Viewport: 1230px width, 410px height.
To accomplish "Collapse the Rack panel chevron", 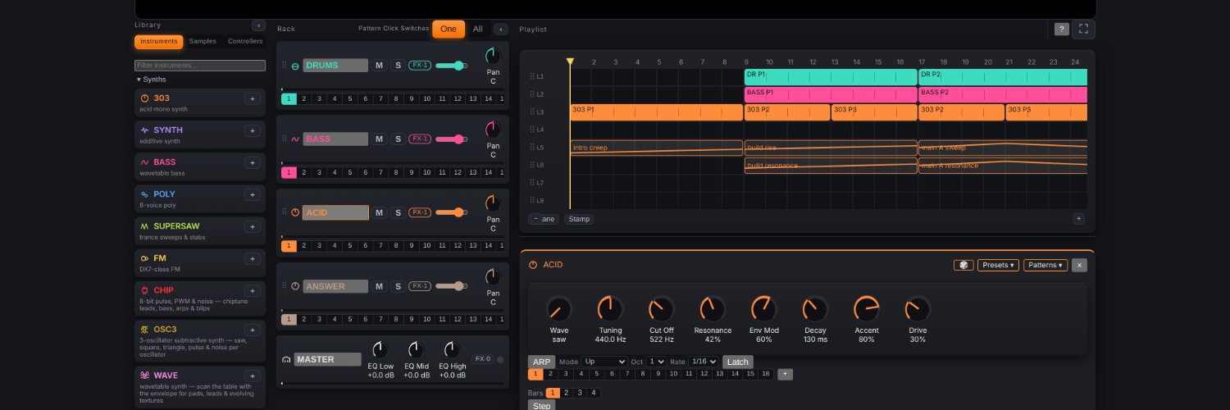I will point(501,30).
